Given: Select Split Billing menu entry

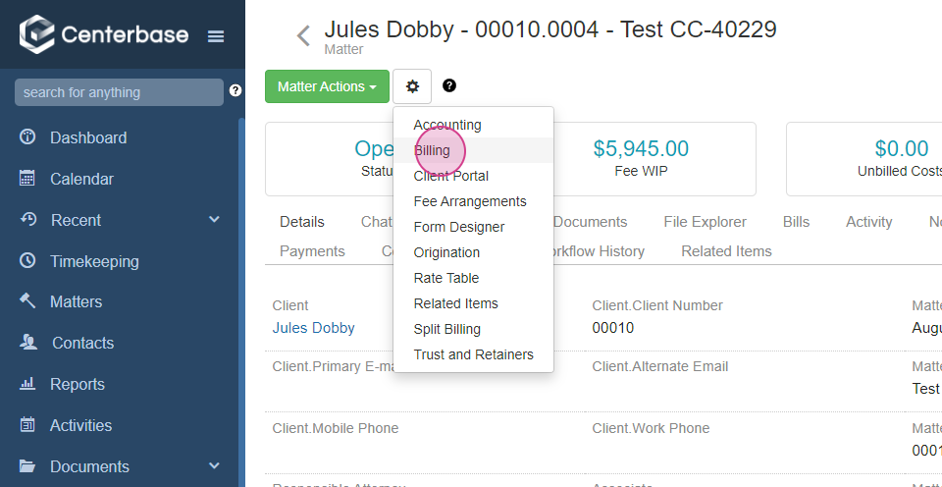Looking at the screenshot, I should click(x=473, y=330).
